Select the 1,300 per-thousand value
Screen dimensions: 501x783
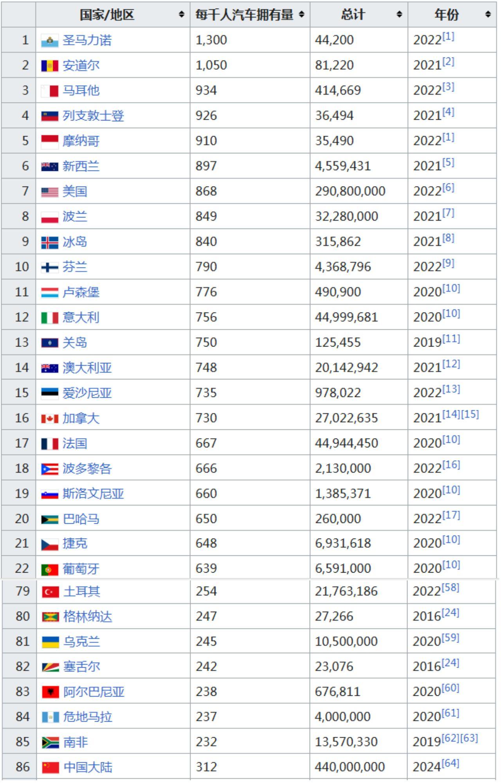[211, 40]
